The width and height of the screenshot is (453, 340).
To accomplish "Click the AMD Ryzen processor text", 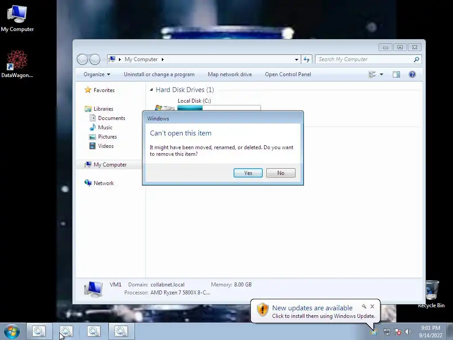I will (180, 293).
